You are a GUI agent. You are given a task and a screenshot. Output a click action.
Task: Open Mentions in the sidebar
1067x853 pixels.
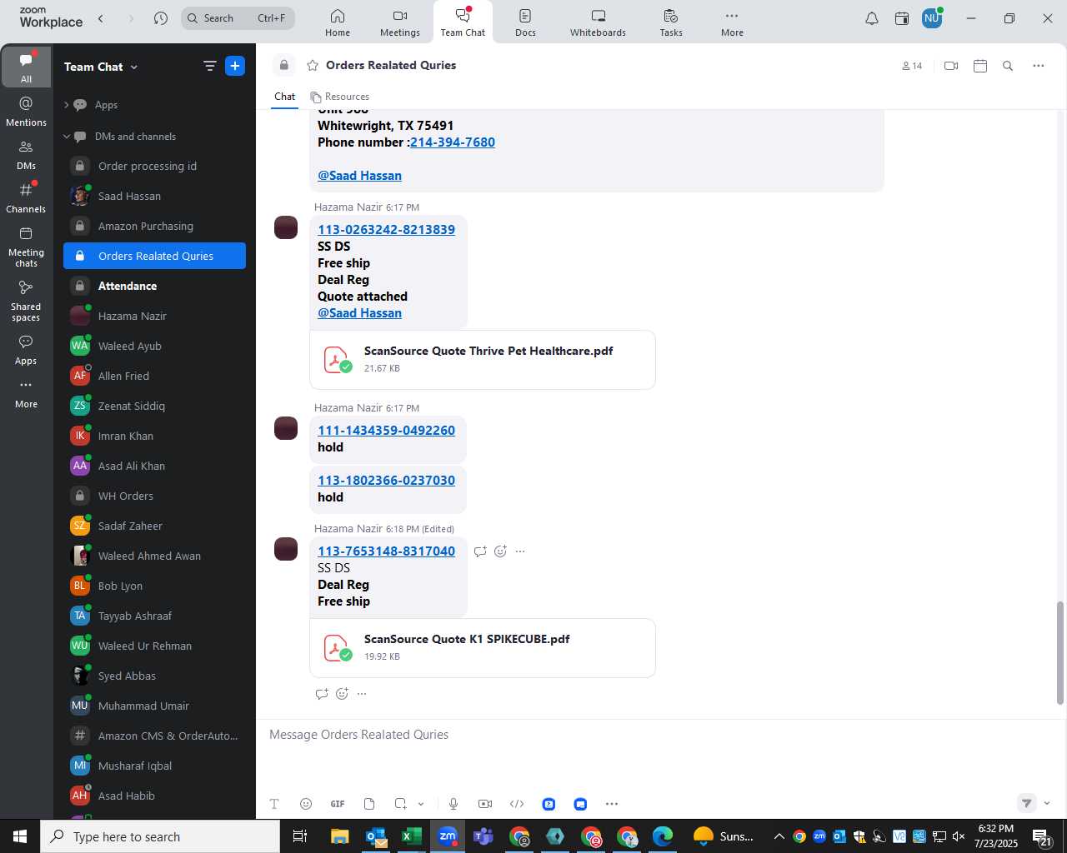[x=26, y=111]
